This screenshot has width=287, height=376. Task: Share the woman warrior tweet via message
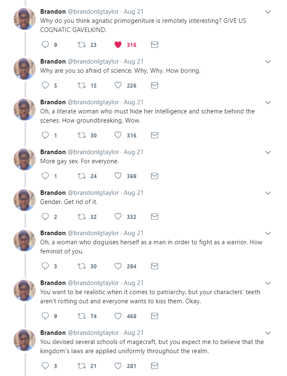[x=154, y=266]
